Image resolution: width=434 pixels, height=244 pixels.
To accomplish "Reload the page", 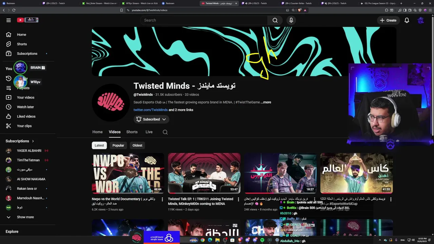I will coord(14,10).
